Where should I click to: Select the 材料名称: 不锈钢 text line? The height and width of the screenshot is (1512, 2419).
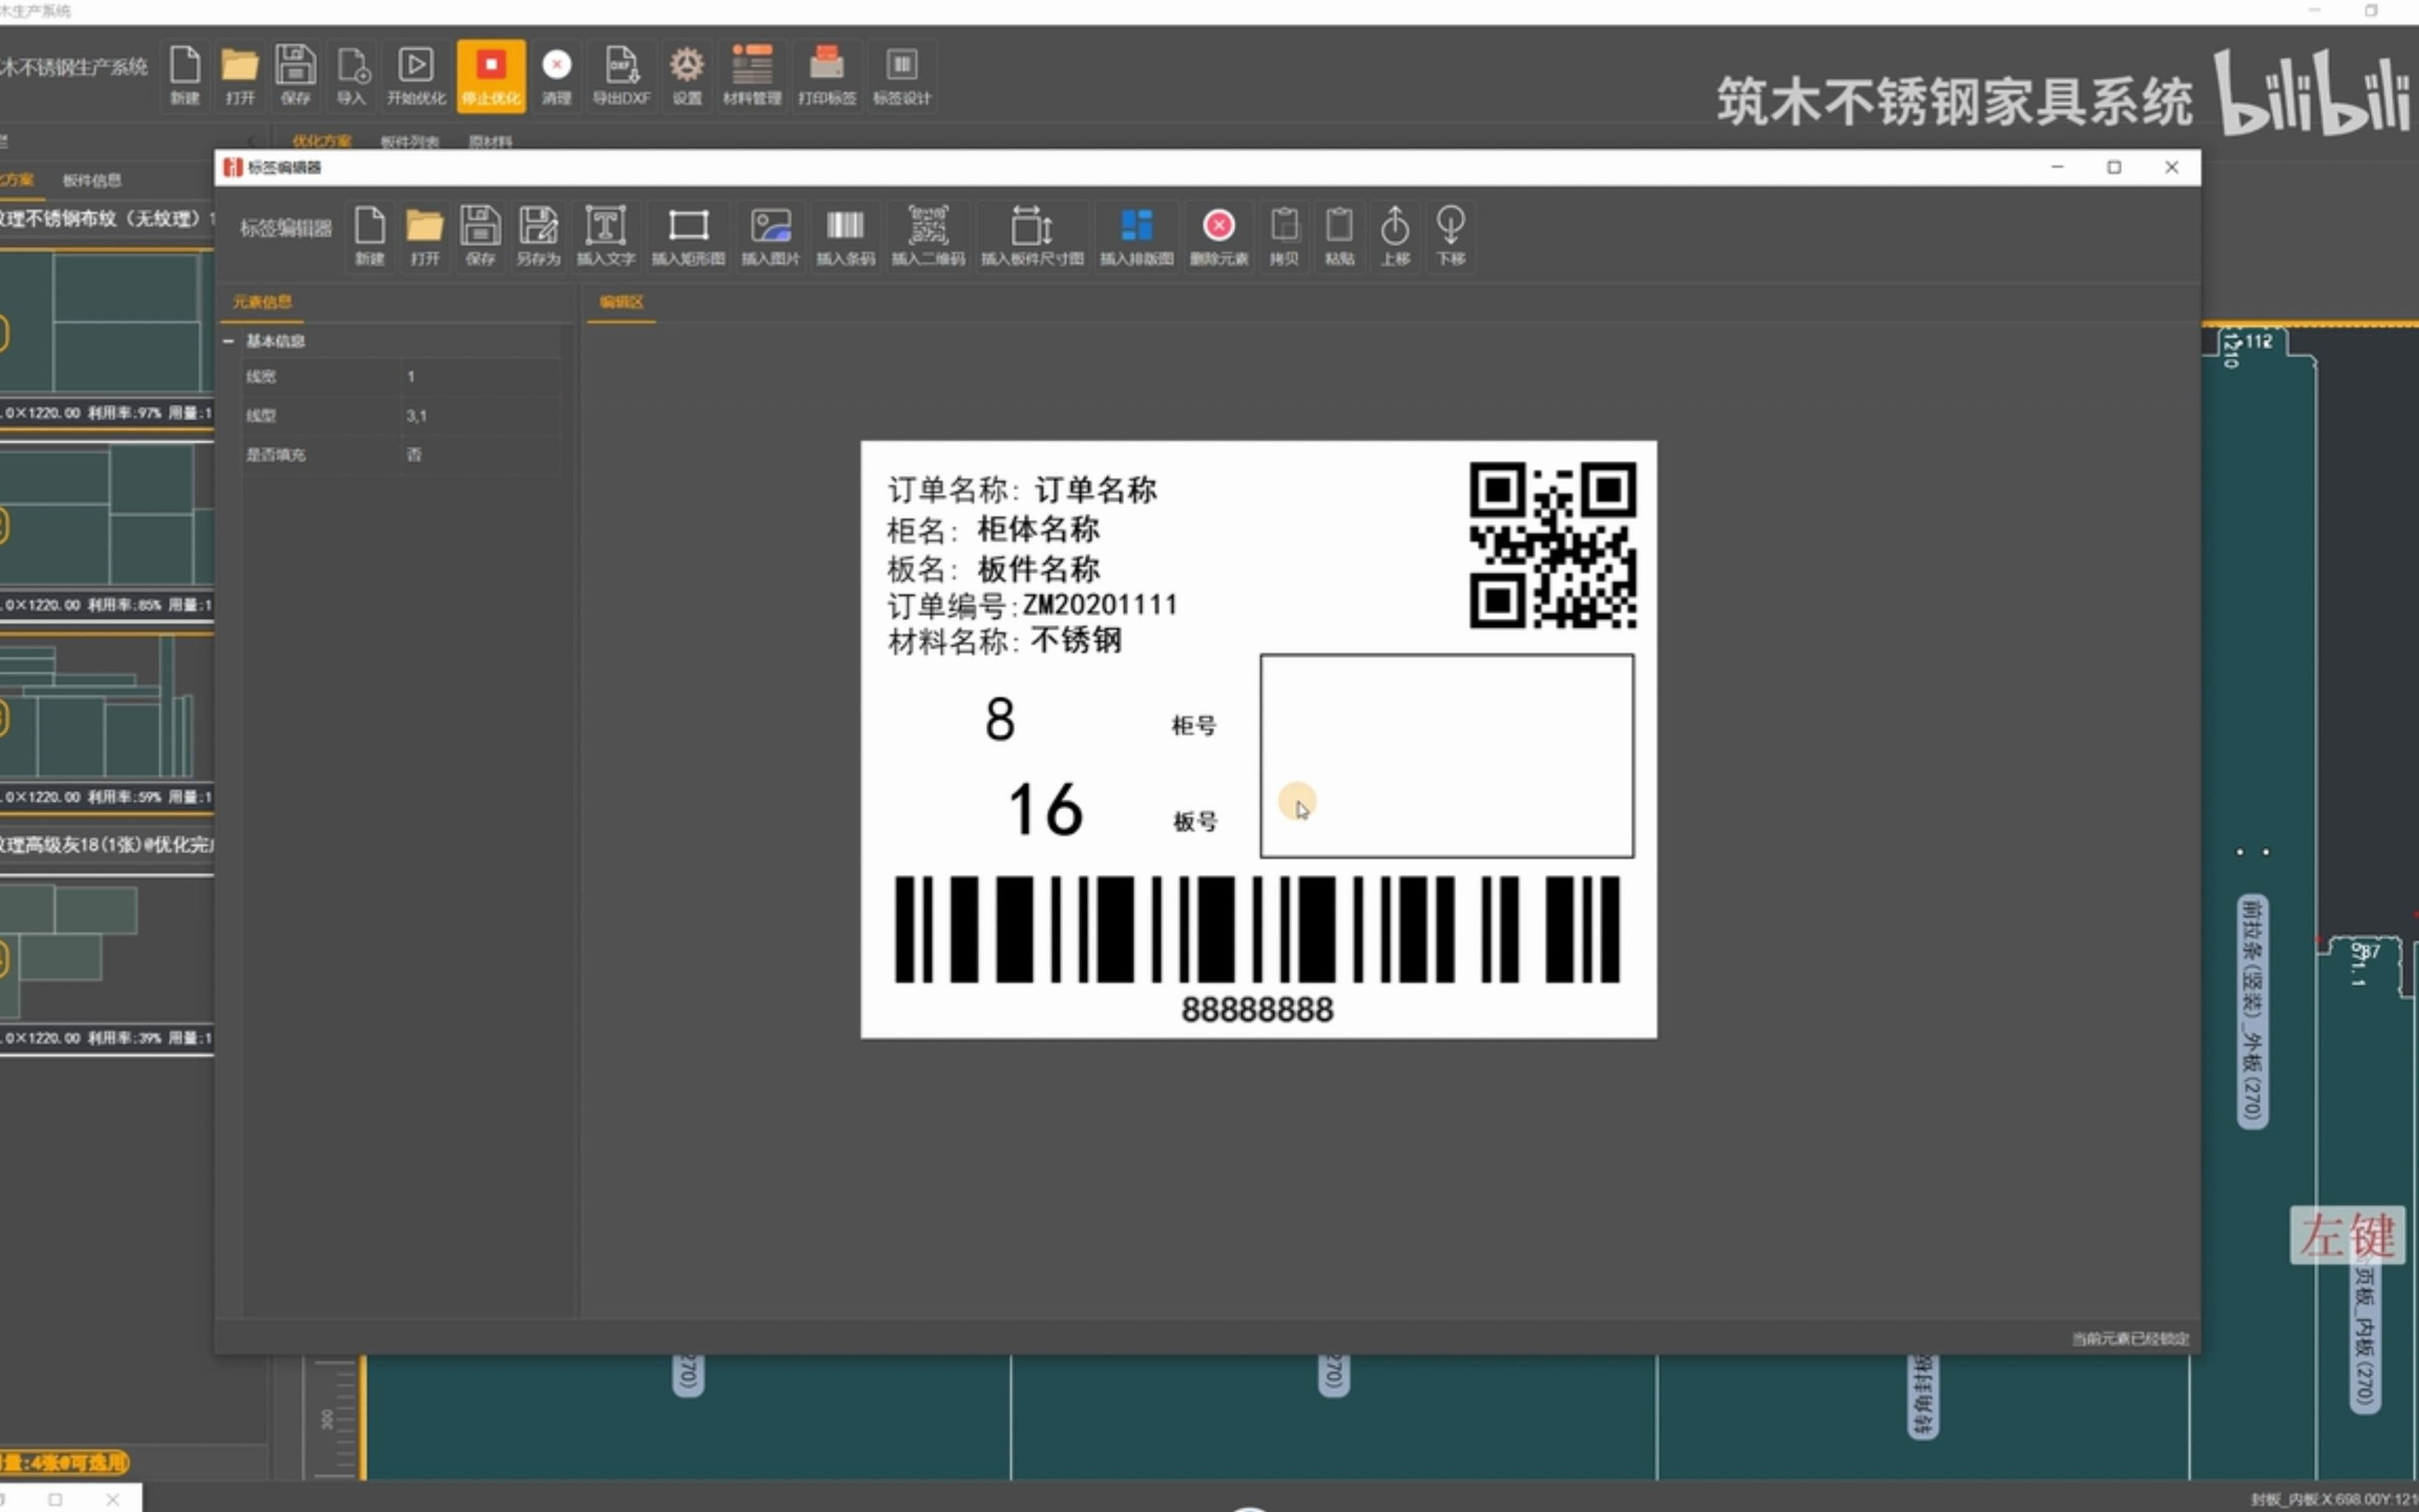(x=1004, y=641)
